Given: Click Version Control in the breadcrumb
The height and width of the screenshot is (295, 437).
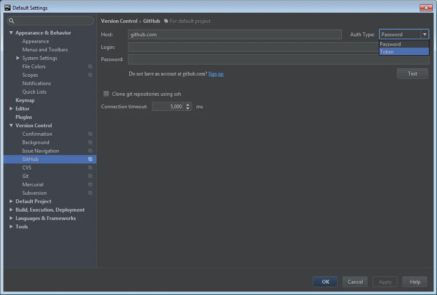Looking at the screenshot, I should pos(119,21).
